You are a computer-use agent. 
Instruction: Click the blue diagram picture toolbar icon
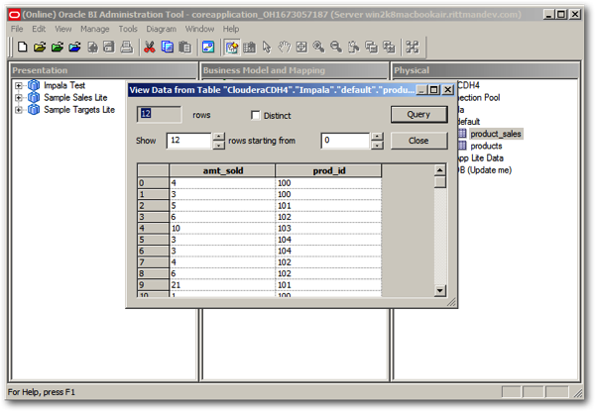tap(208, 47)
